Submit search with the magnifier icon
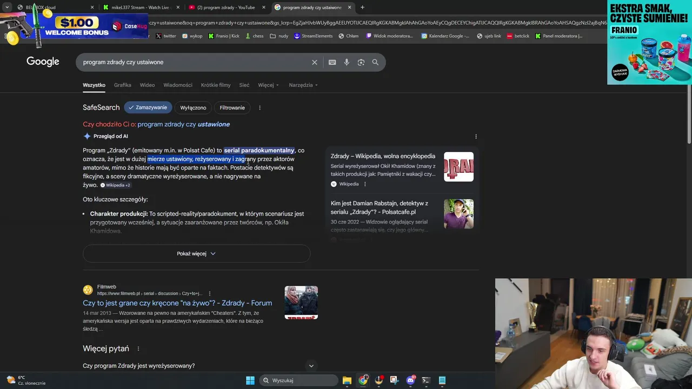Image resolution: width=692 pixels, height=389 pixels. (x=375, y=62)
